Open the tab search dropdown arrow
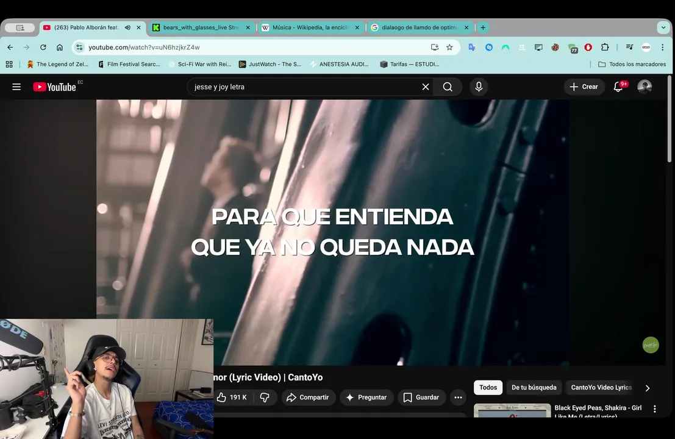This screenshot has width=675, height=439. (663, 27)
